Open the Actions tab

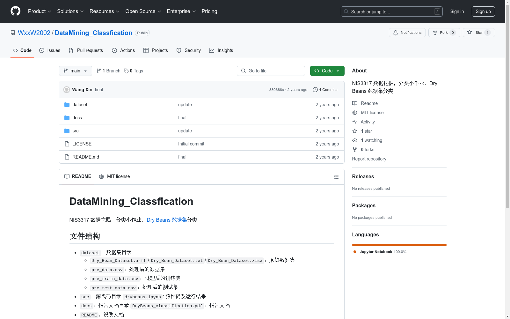123,50
